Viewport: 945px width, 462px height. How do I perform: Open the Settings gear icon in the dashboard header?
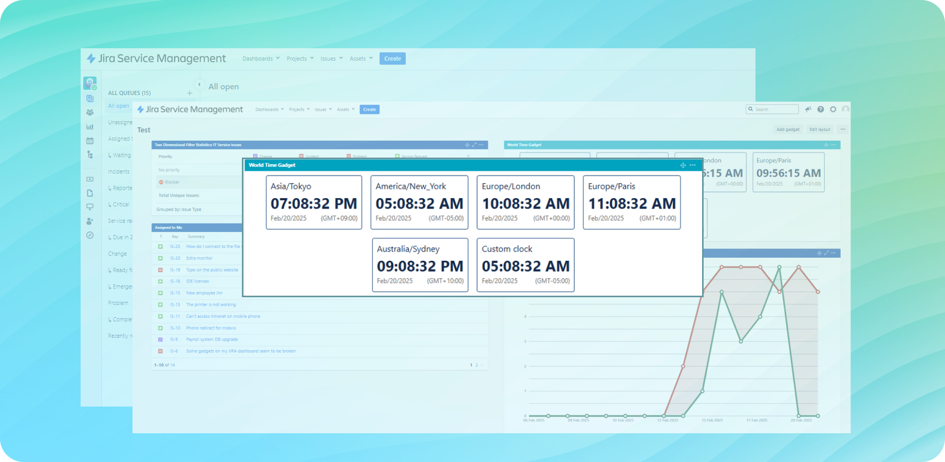(x=833, y=109)
